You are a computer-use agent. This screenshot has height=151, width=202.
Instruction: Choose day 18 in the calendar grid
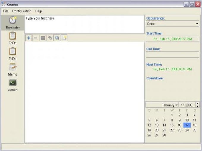click(x=195, y=125)
